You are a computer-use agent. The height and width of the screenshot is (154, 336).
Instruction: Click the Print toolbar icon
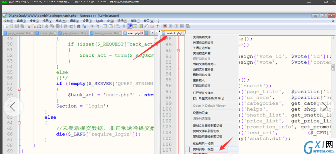[x=39, y=26]
